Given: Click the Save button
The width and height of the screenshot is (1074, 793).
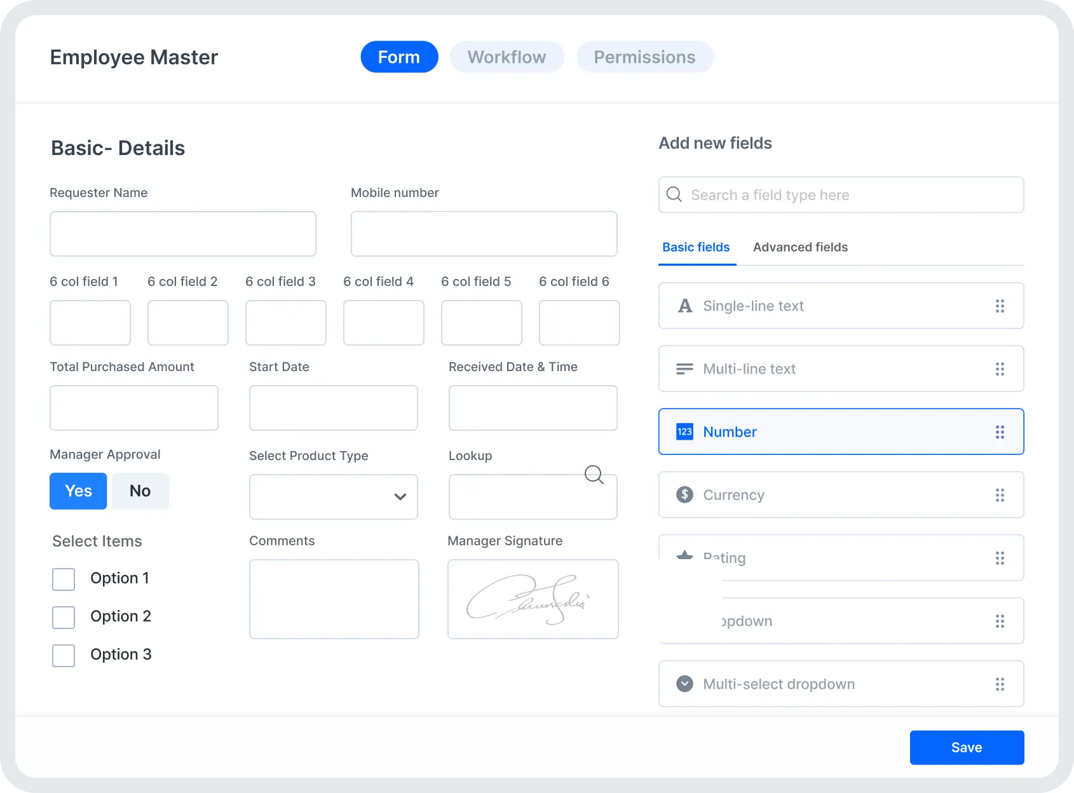Looking at the screenshot, I should tap(966, 747).
